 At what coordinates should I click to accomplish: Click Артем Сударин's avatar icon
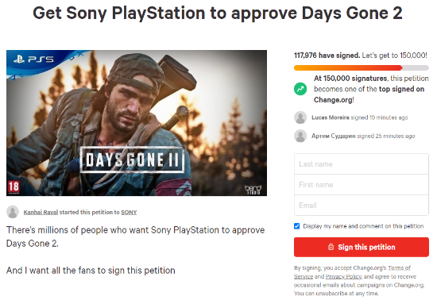pos(300,136)
